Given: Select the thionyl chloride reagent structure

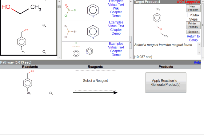Looking at the screenshot, I should pyautogui.click(x=69, y=10).
